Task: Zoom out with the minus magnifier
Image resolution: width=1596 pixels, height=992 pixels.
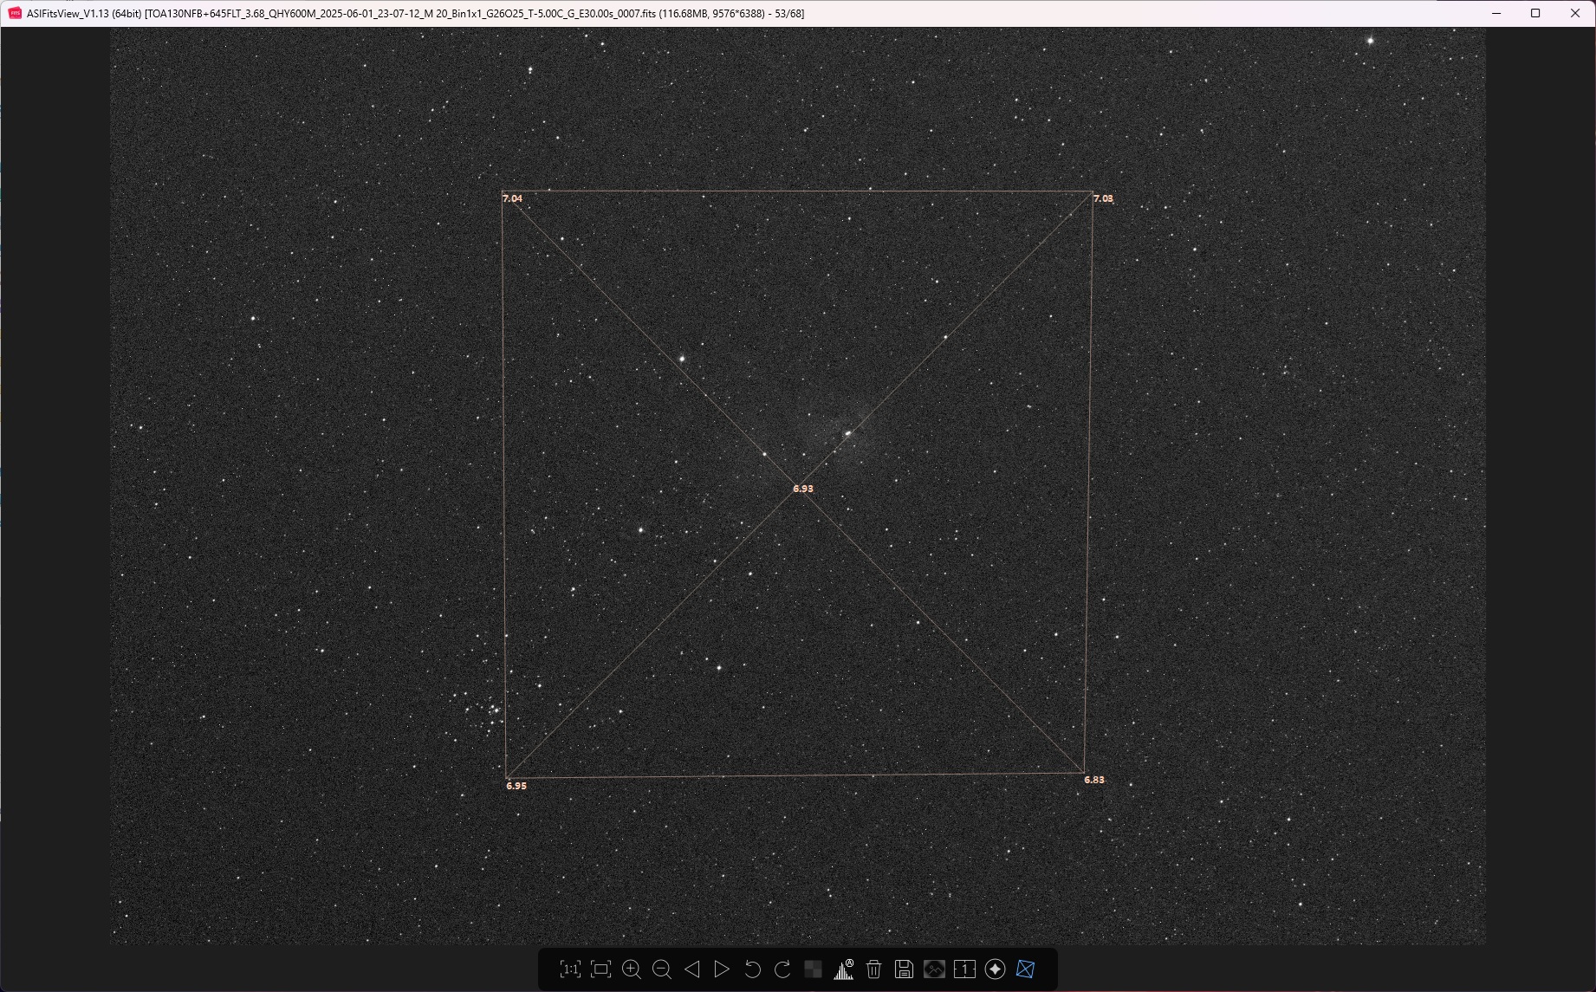Action: 662,969
